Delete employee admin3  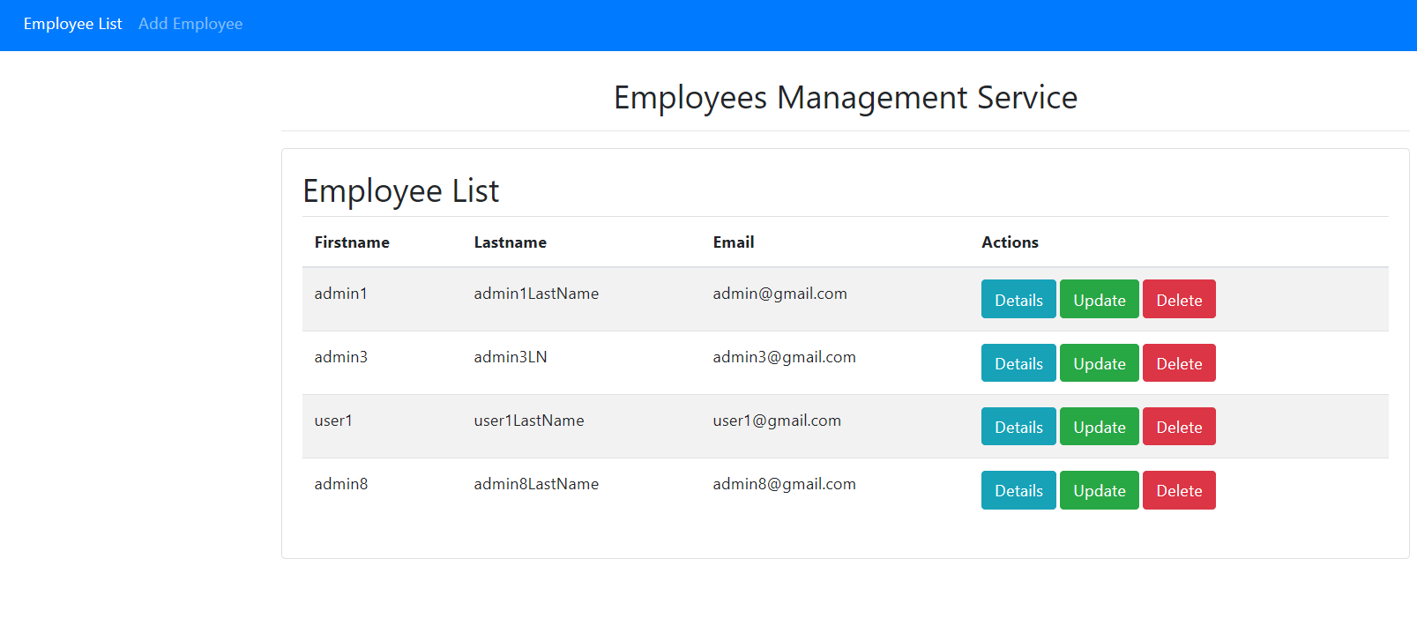(x=1179, y=363)
